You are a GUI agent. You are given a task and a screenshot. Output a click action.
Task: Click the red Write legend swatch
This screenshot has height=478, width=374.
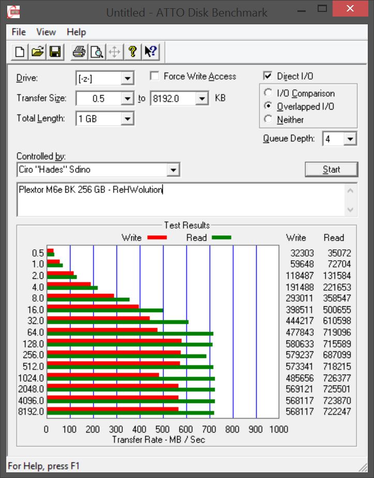(157, 237)
